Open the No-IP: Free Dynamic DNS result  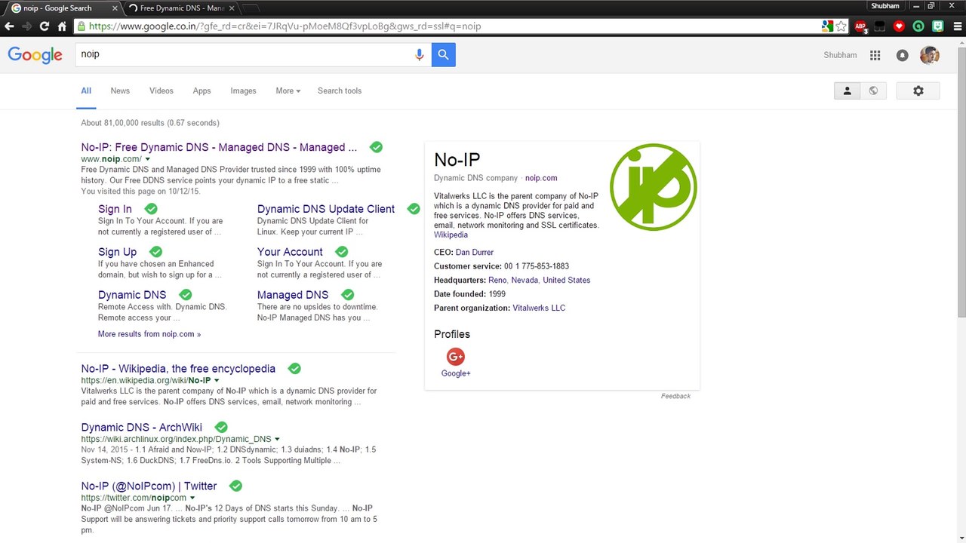coord(219,147)
